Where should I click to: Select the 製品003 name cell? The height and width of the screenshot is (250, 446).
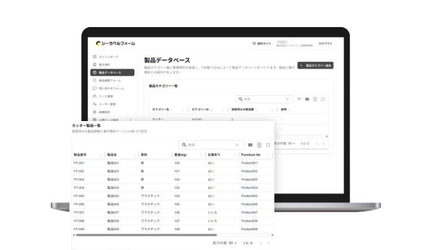point(113,180)
